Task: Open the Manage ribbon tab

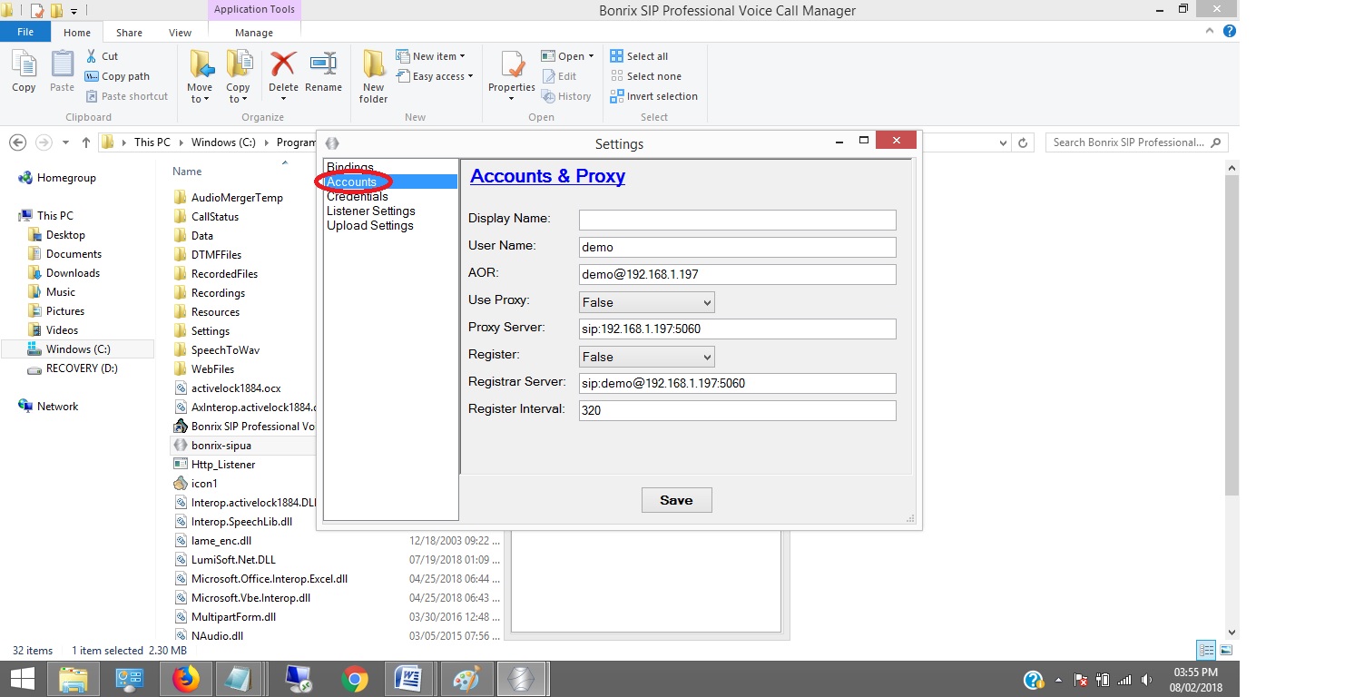Action: pos(254,33)
